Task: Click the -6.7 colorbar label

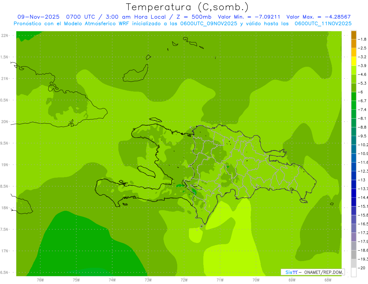Action: click(x=363, y=101)
